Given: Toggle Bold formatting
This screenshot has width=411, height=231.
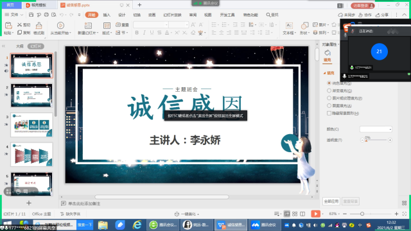Looking at the screenshot, I should (137, 33).
